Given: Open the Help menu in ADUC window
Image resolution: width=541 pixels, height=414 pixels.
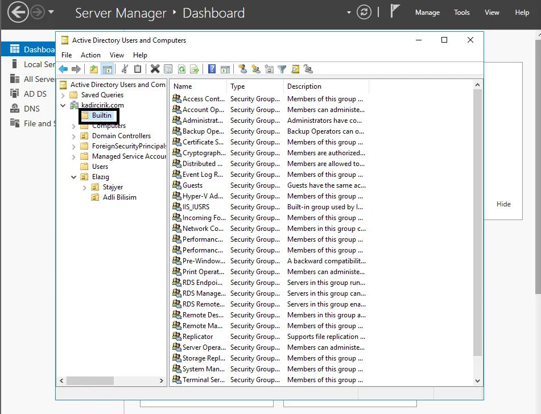Looking at the screenshot, I should [x=140, y=55].
